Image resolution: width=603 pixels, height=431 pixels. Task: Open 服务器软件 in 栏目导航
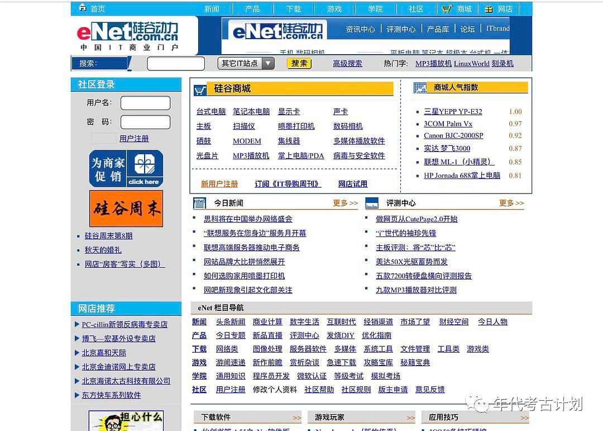click(x=308, y=349)
